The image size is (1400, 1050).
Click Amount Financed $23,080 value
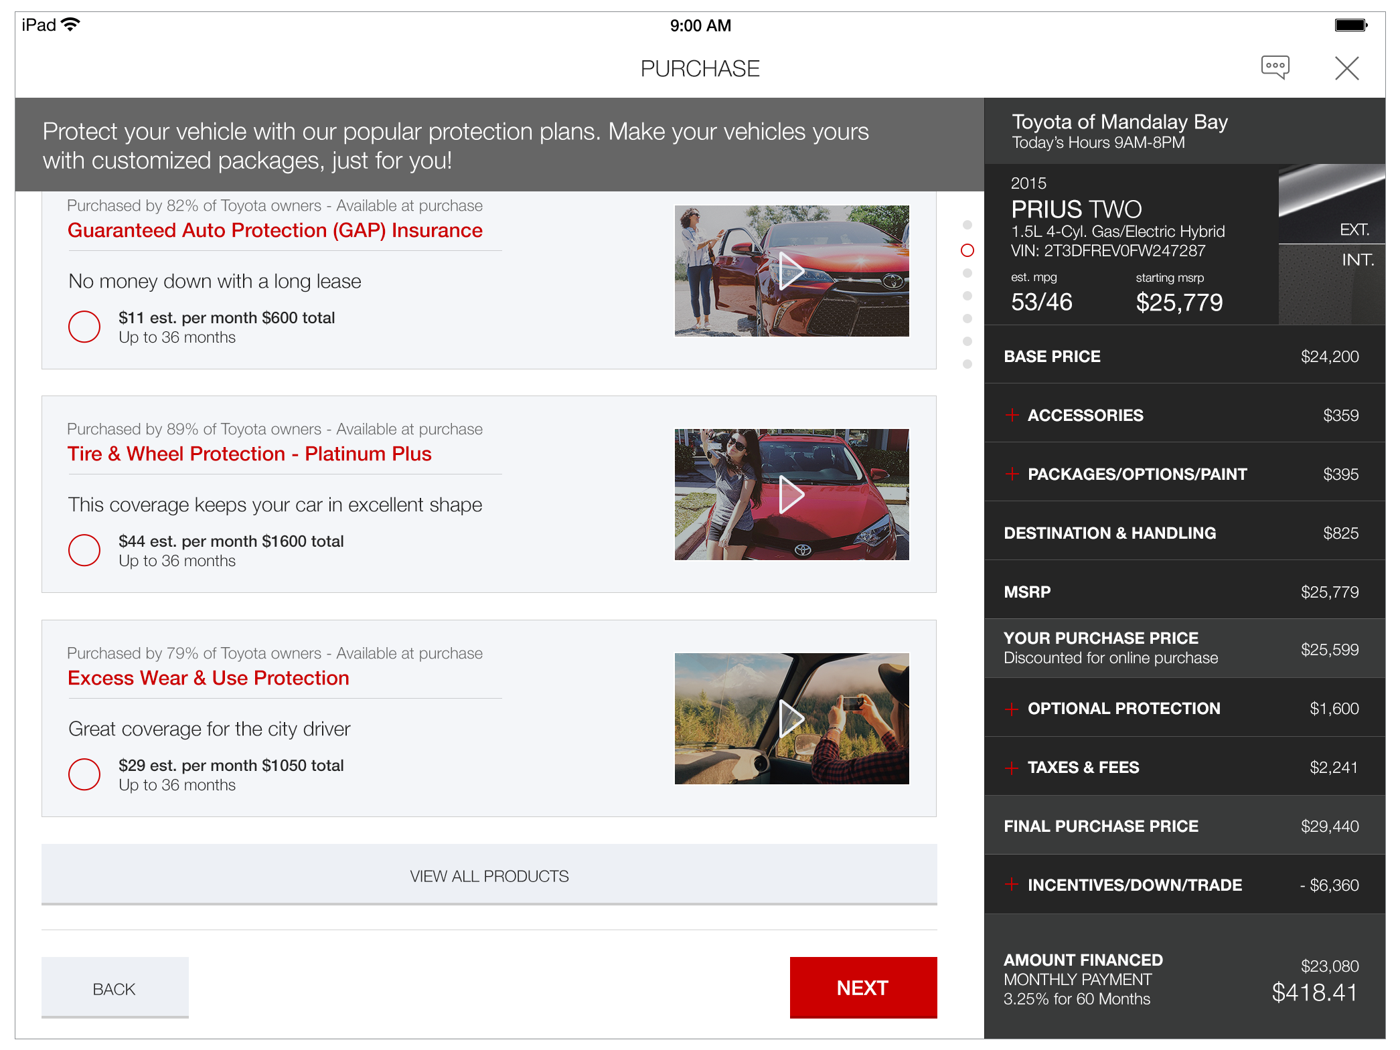coord(1330,966)
